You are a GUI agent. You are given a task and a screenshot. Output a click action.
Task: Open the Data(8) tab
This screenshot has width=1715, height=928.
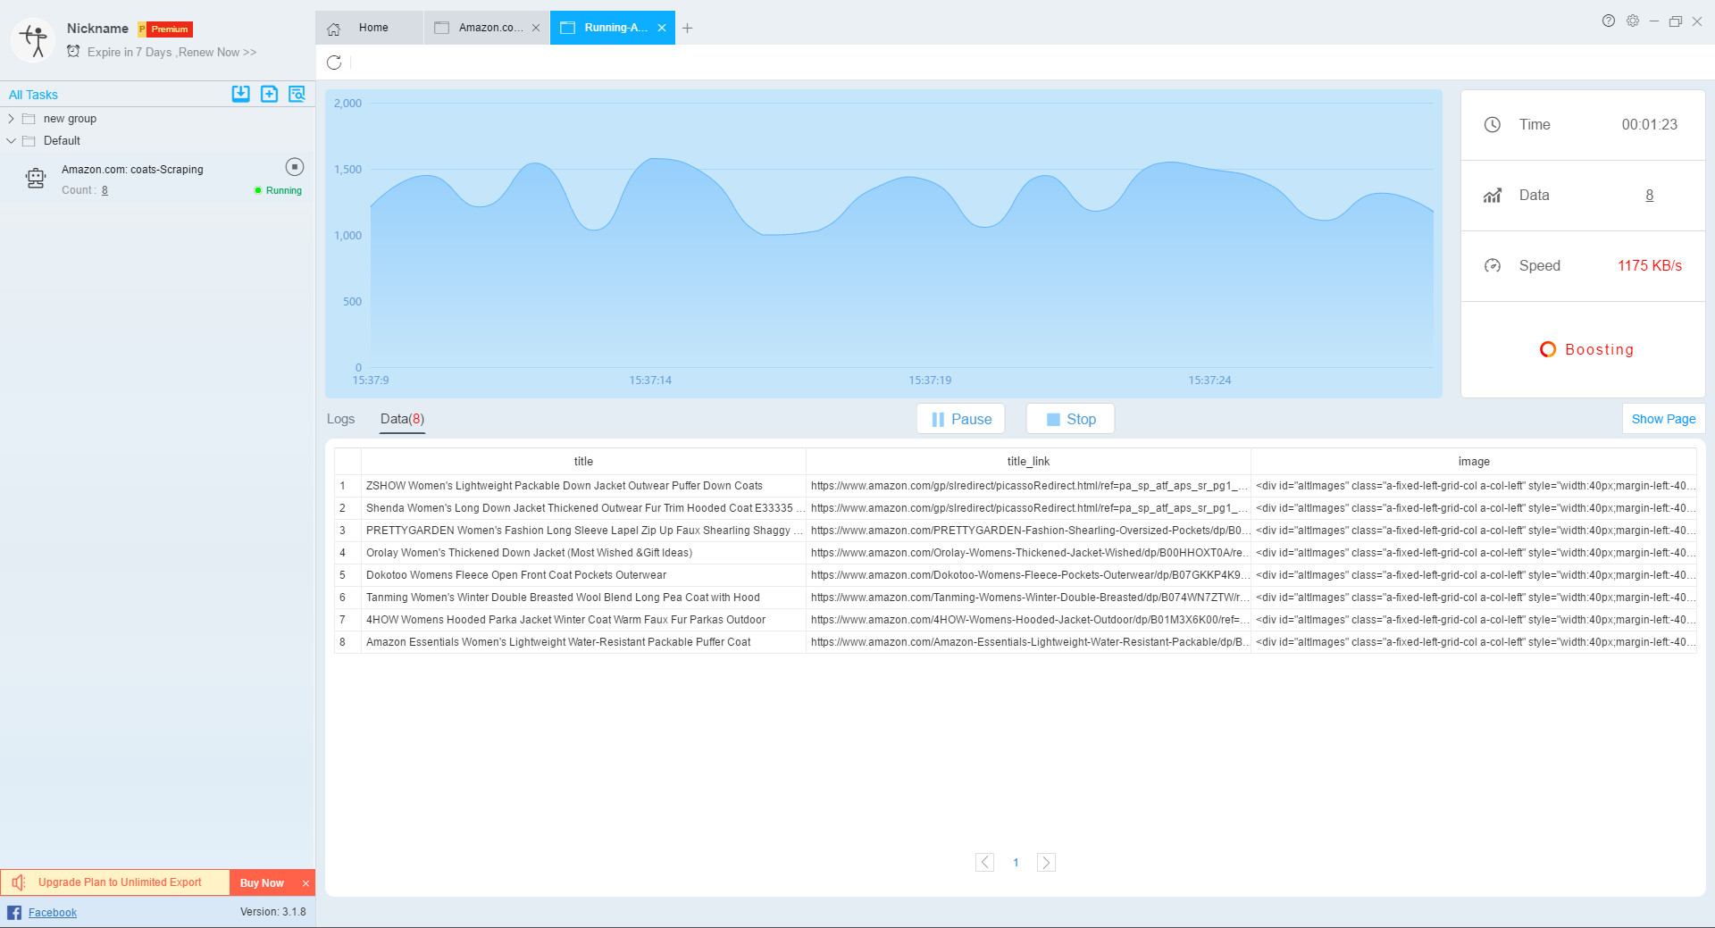coord(402,419)
